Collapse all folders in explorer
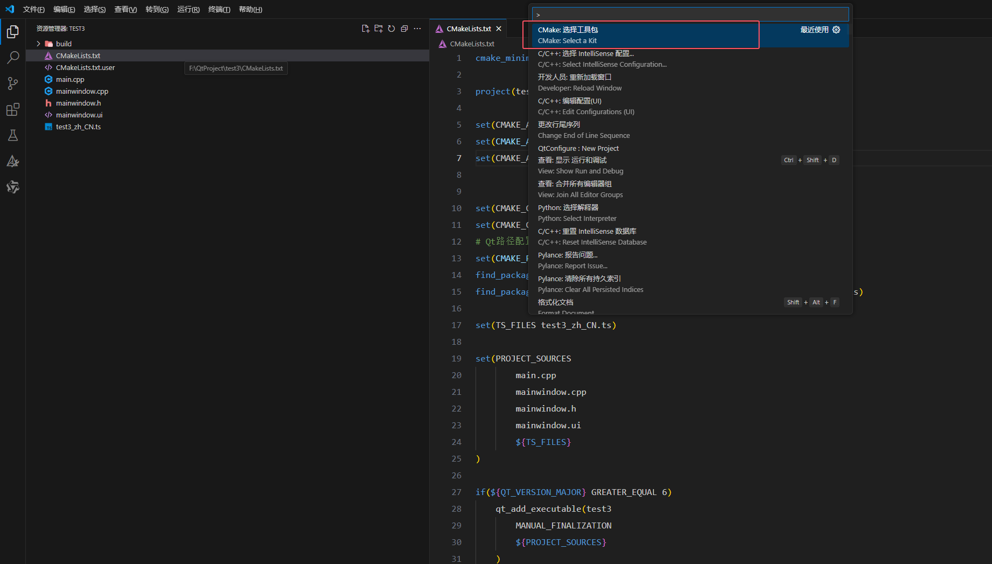Viewport: 992px width, 564px height. [404, 29]
